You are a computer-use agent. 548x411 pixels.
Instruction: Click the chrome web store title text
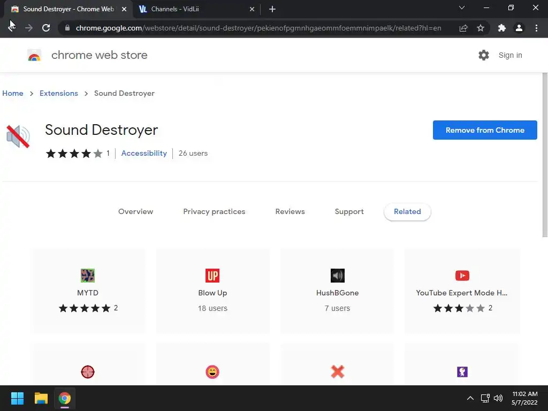pos(99,55)
